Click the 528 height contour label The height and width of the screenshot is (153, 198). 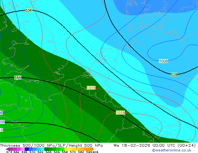(x=174, y=75)
